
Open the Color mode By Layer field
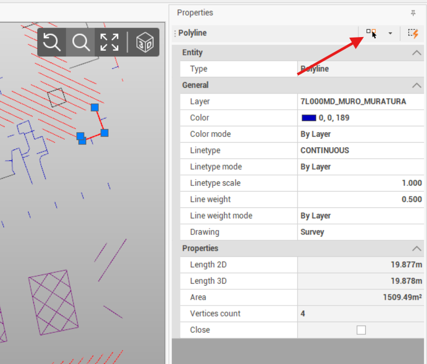tap(361, 134)
